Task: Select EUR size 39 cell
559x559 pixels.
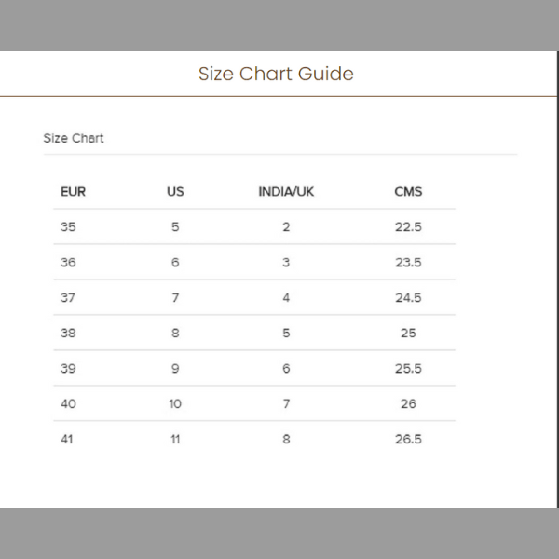Action: coord(68,369)
